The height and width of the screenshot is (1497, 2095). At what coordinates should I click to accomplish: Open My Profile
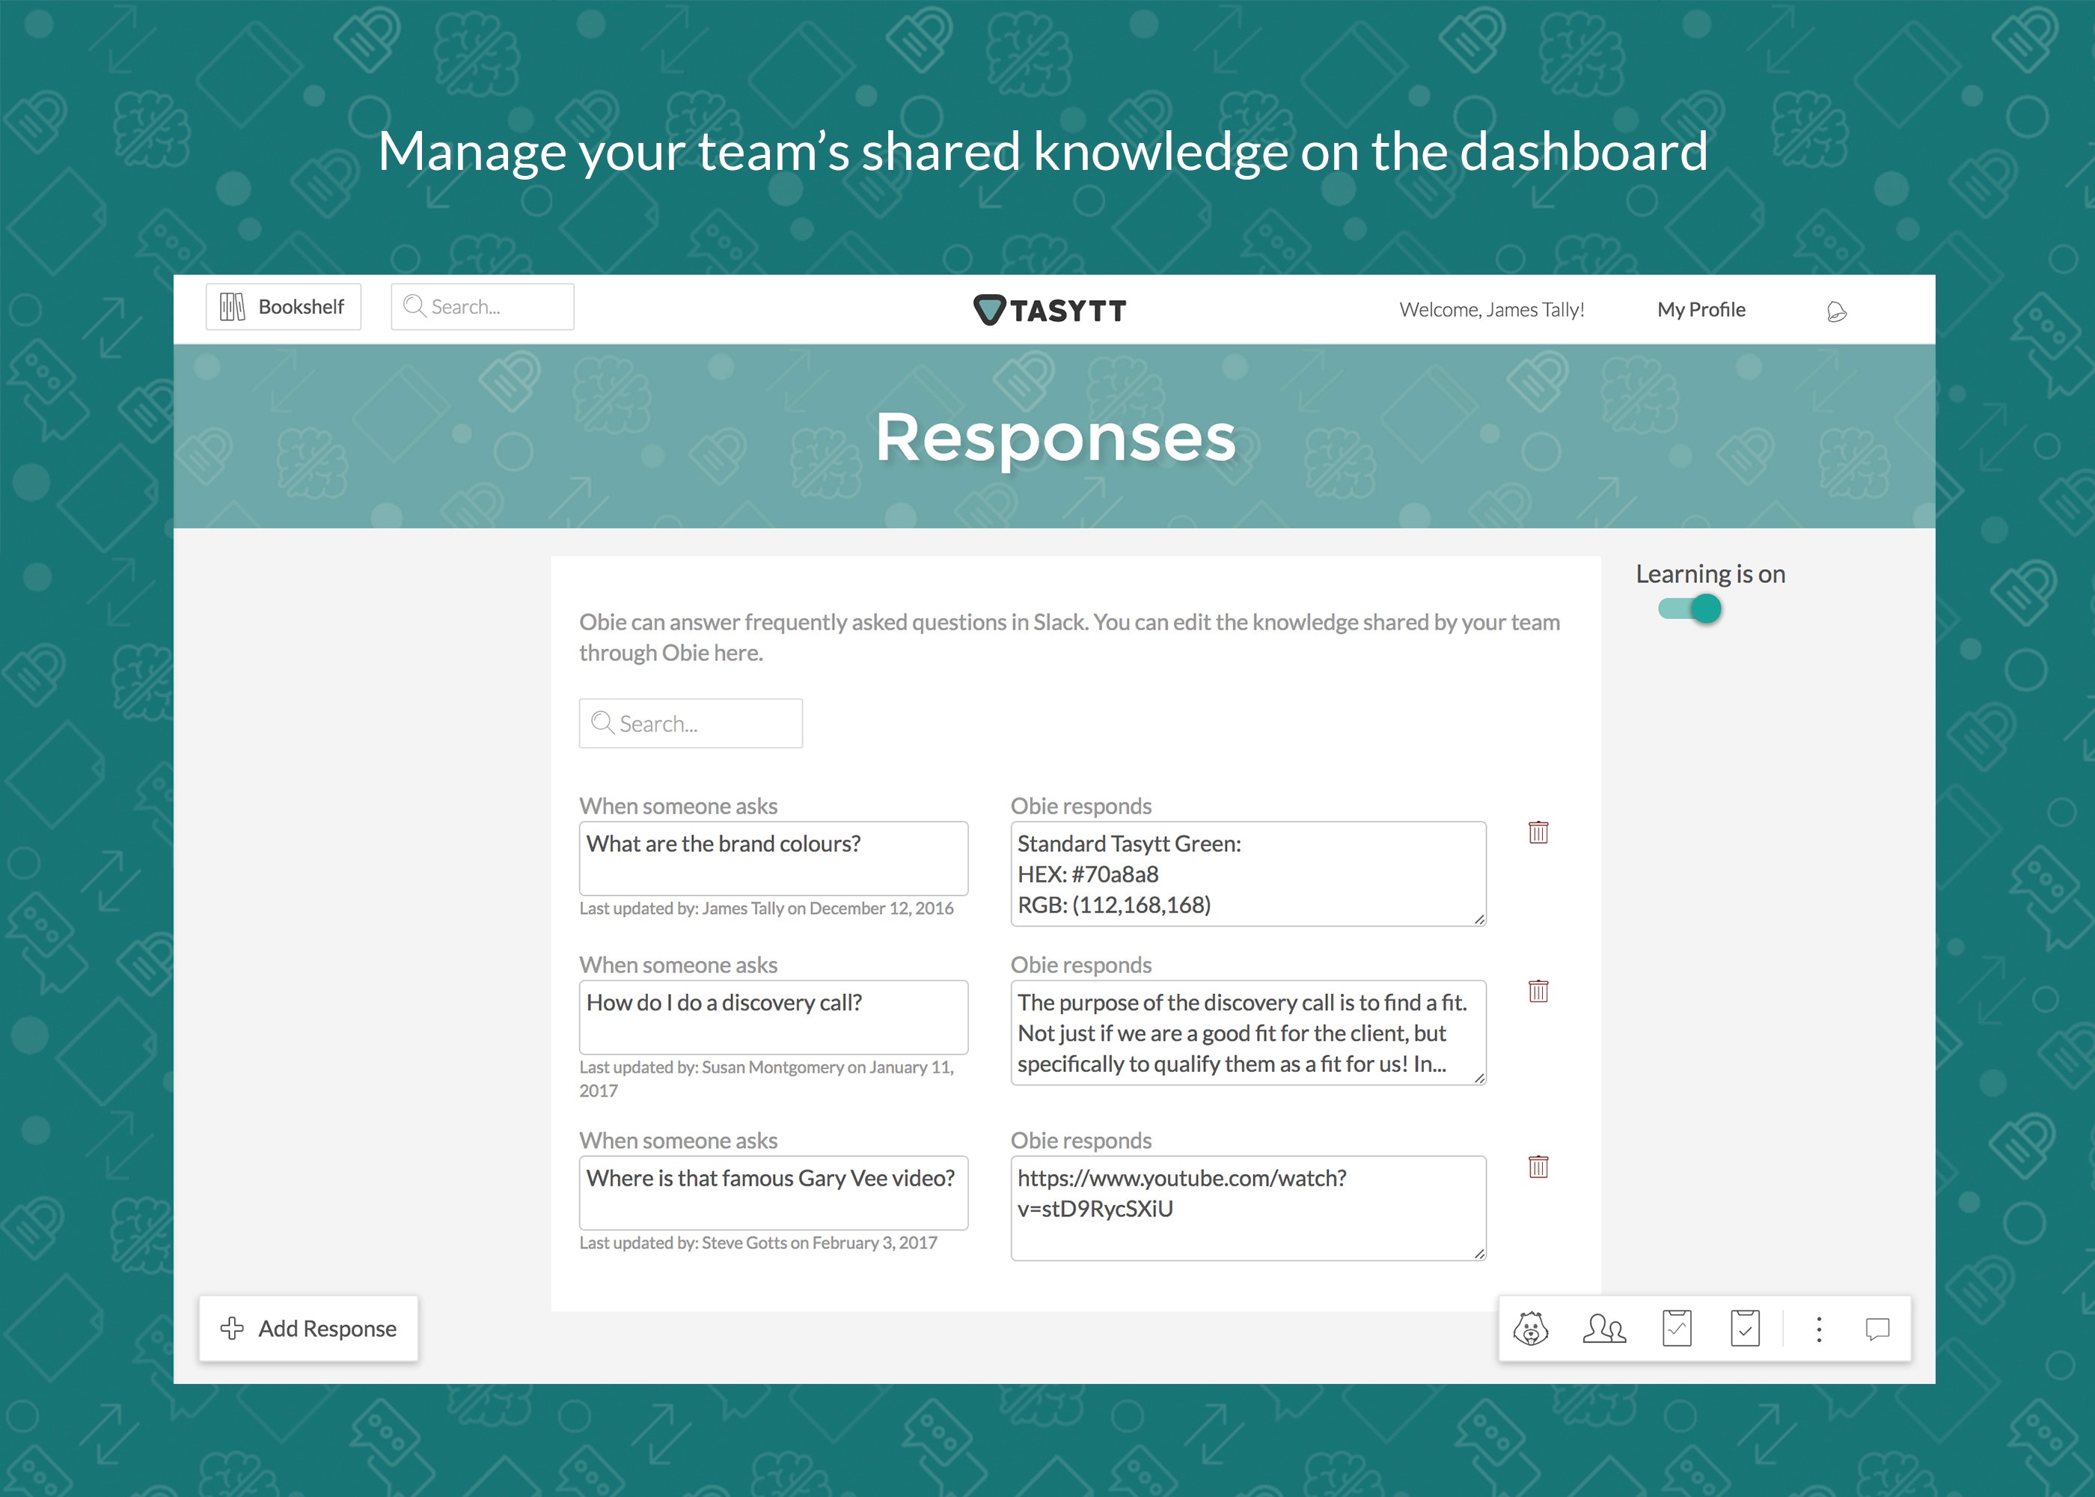pyautogui.click(x=1701, y=310)
